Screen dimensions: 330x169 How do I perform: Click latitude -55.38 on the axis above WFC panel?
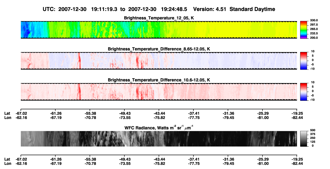pos(91,113)
